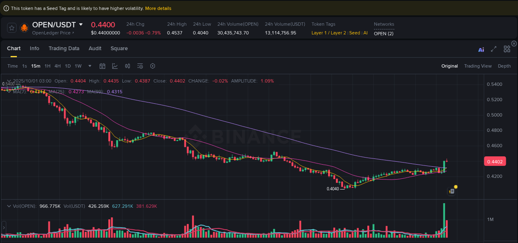Expand the extra timeframe intervals dropdown
Image resolution: width=518 pixels, height=243 pixels.
tap(89, 66)
